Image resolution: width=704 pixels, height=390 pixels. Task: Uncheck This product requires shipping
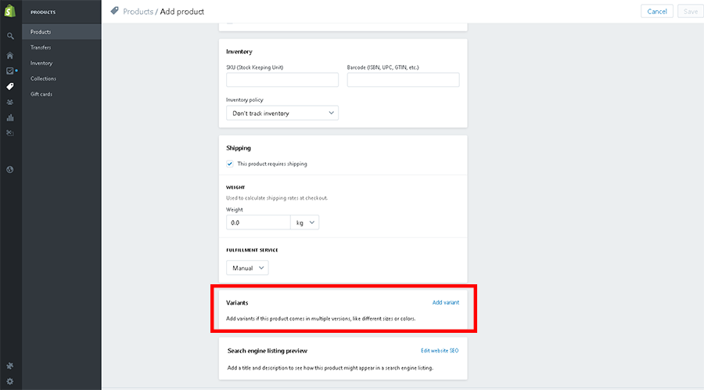(230, 164)
